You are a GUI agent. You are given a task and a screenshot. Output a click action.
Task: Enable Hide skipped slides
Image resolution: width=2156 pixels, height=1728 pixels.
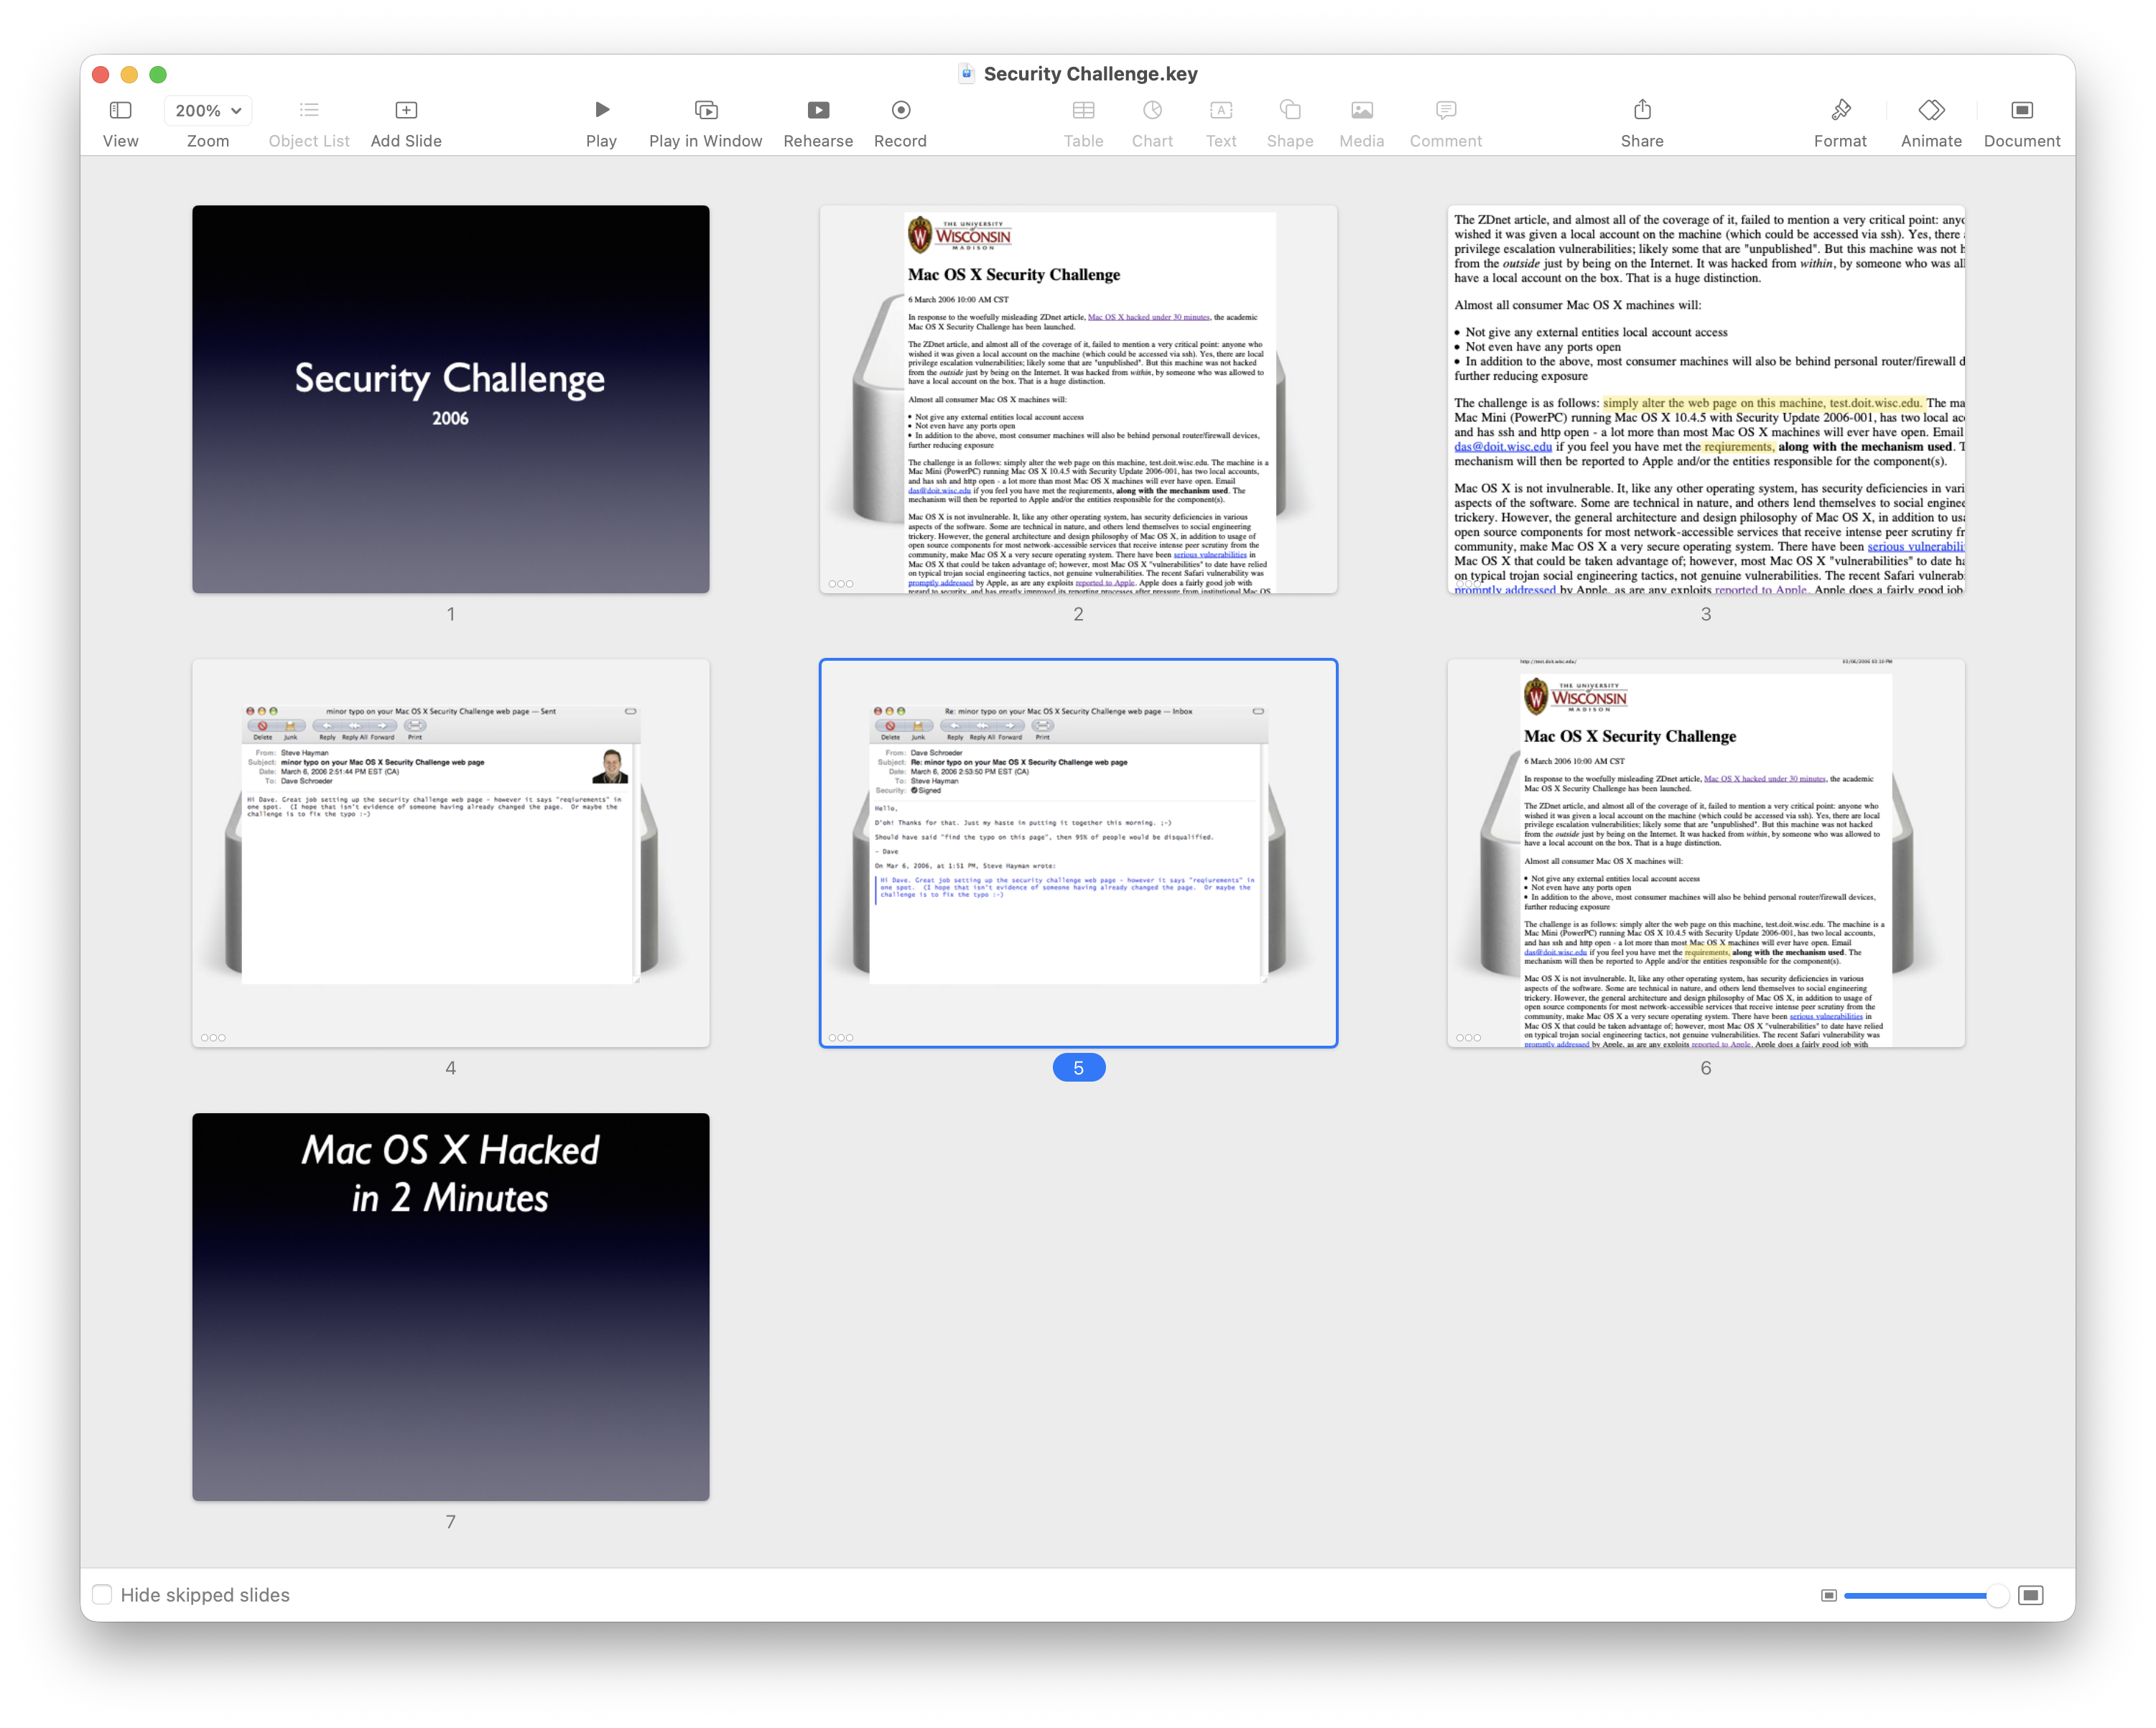[x=103, y=1594]
